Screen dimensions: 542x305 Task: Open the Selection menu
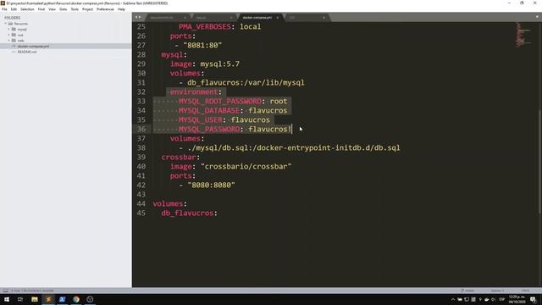click(x=27, y=9)
